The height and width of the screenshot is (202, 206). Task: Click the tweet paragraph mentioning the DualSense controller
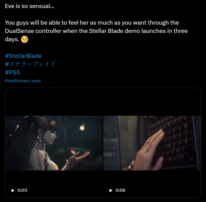(96, 31)
